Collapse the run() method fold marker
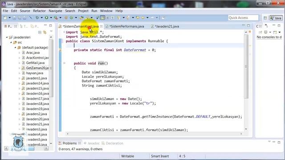 tap(64, 63)
